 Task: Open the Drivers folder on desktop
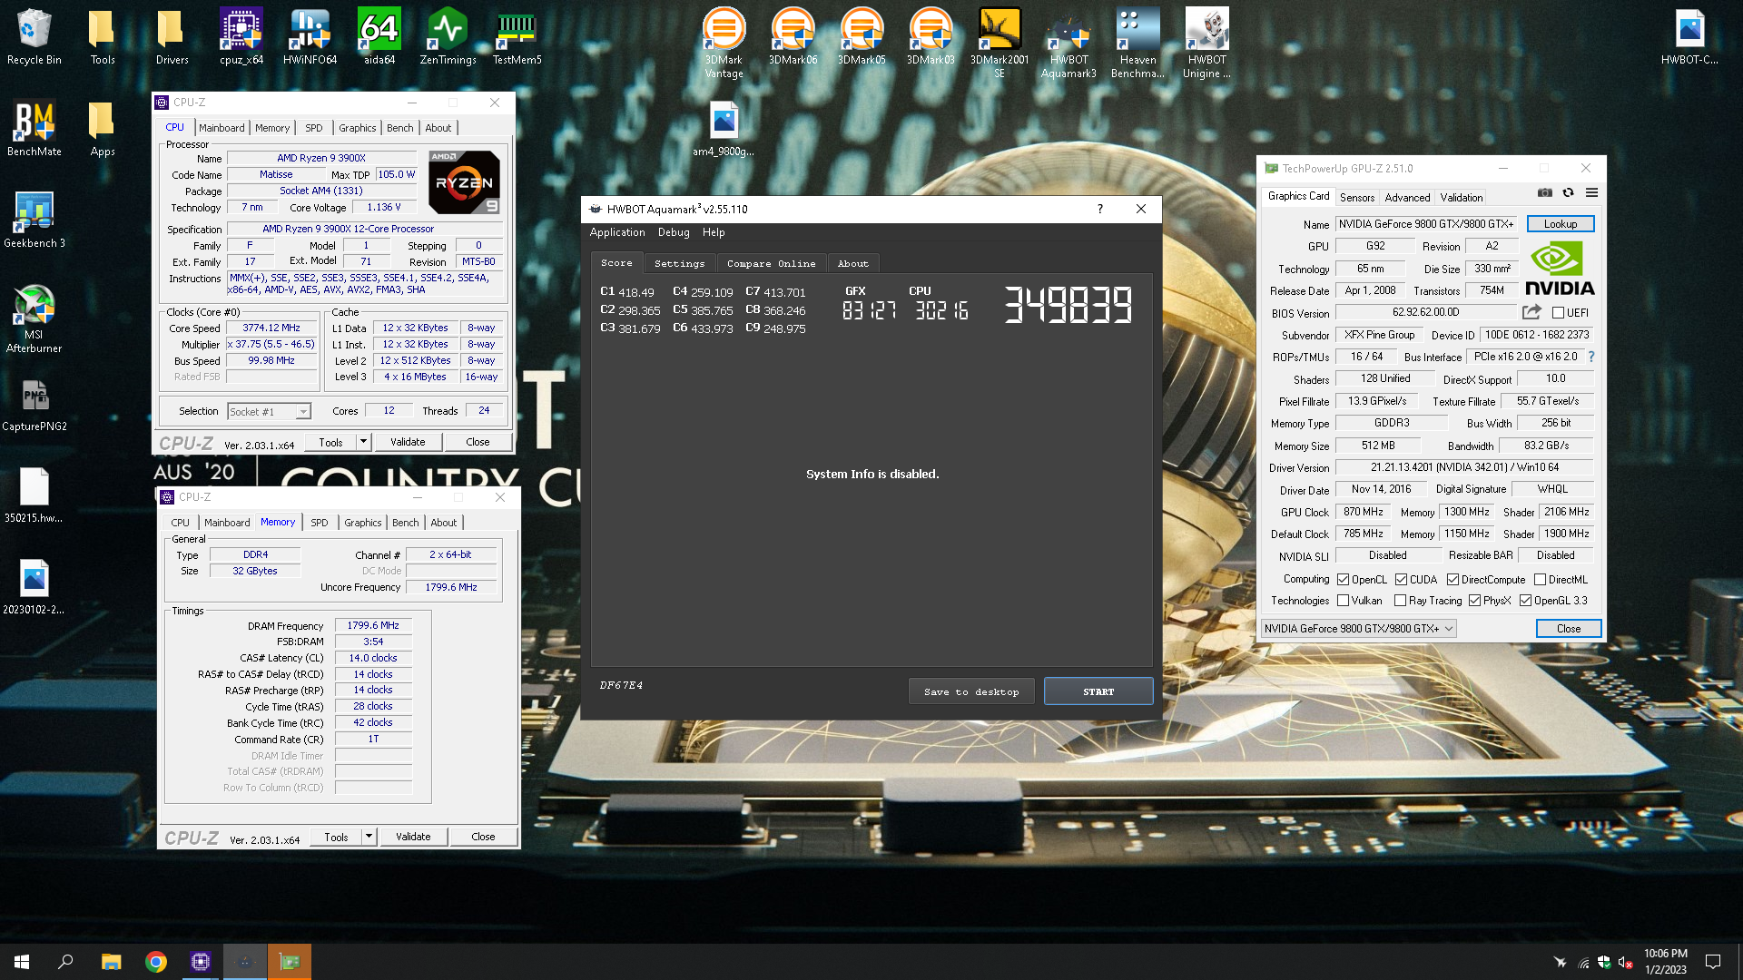[x=172, y=37]
